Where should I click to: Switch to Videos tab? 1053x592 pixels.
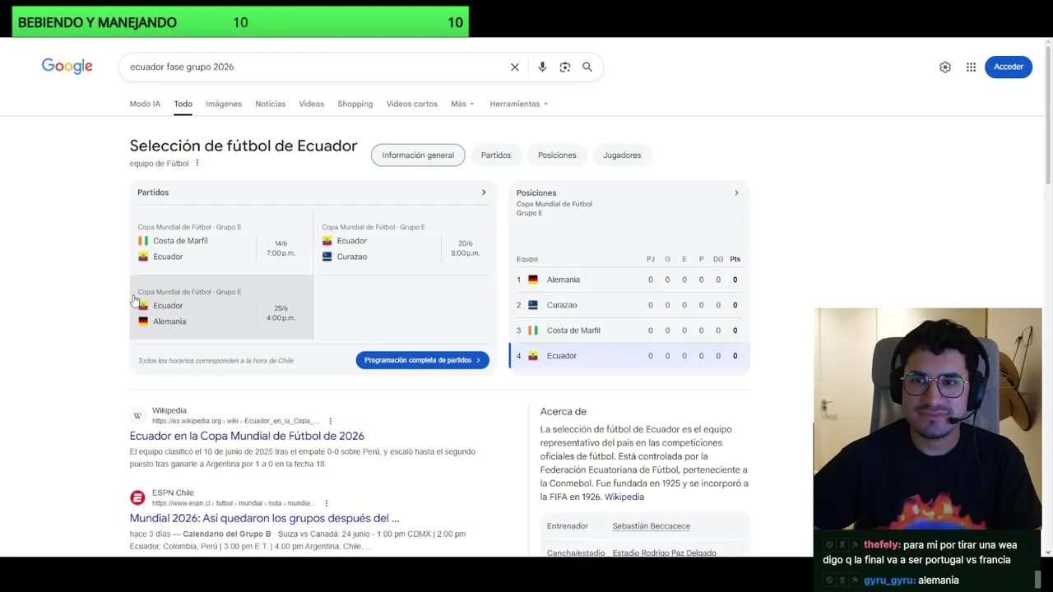pos(312,104)
